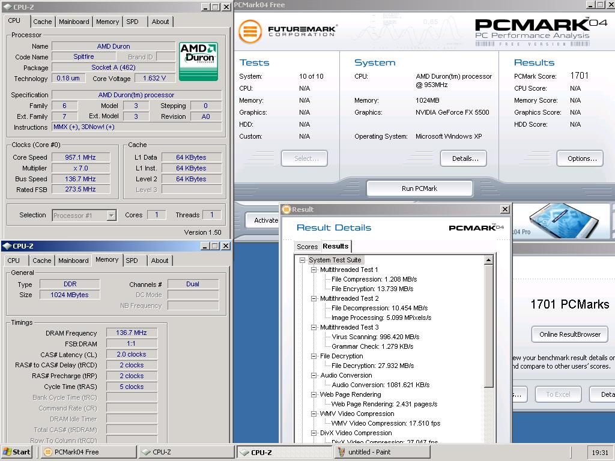Image resolution: width=615 pixels, height=461 pixels.
Task: Collapse the Web Page Rendering node
Action: click(314, 394)
